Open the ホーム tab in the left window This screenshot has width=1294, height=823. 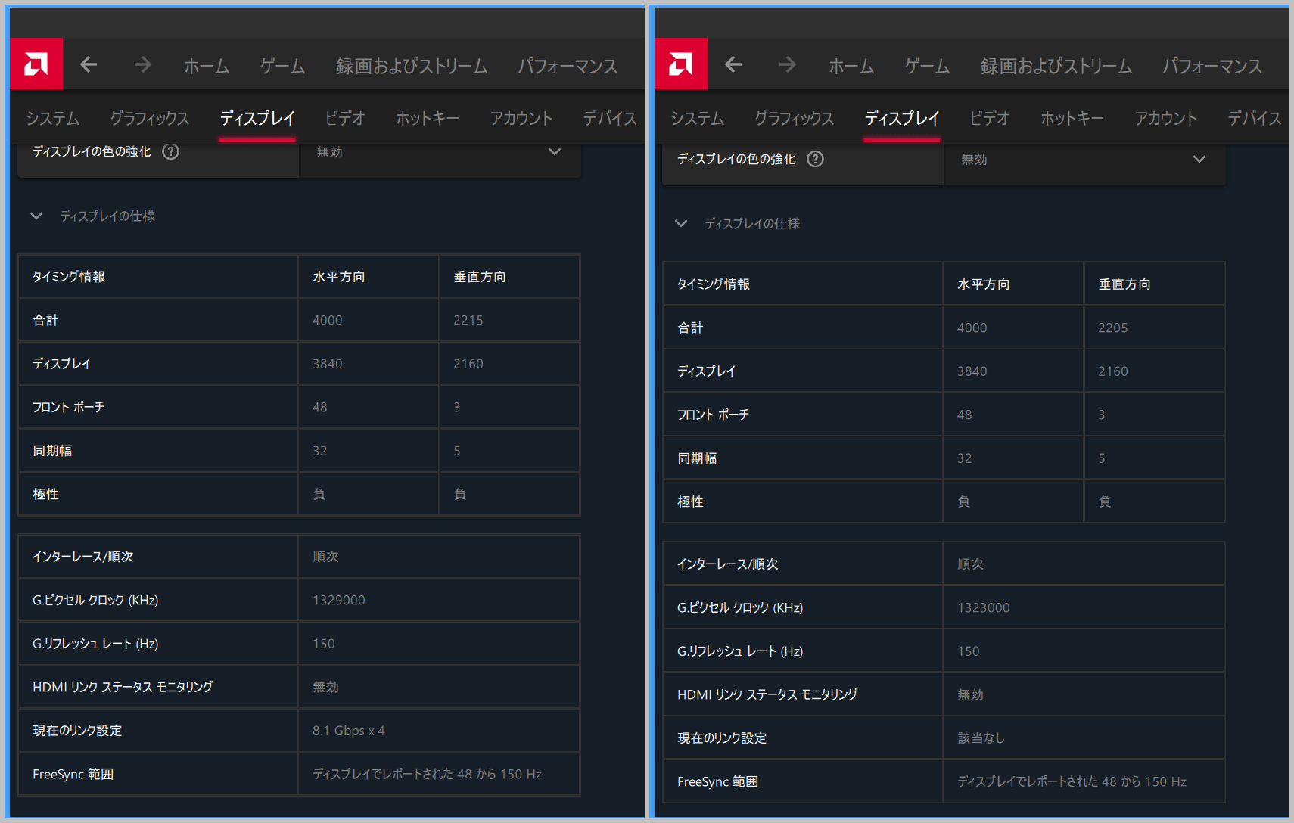[x=207, y=66]
